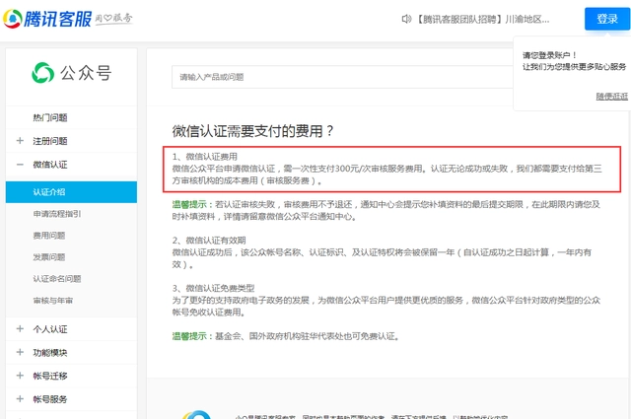Image resolution: width=631 pixels, height=419 pixels.
Task: Open 费用问题 under 微信认证
Action: tap(49, 236)
